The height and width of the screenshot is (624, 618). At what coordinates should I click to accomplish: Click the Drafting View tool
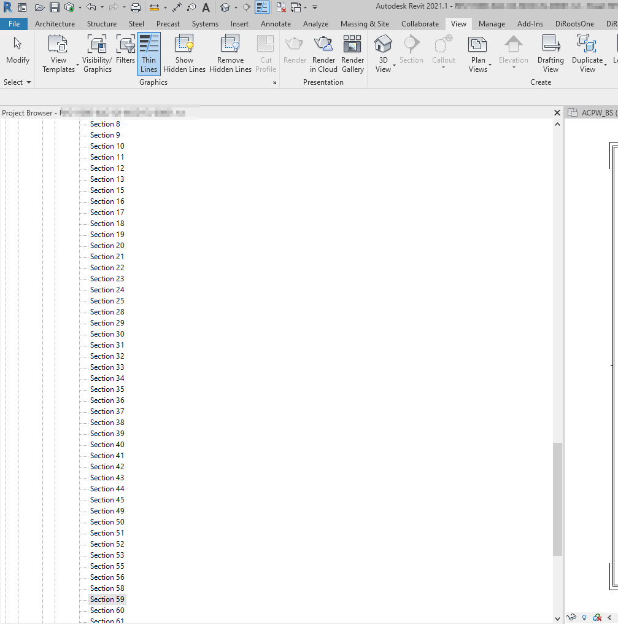click(550, 54)
